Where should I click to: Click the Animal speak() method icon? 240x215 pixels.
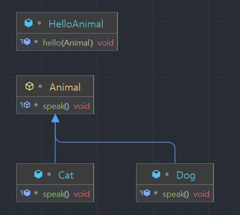[25, 105]
